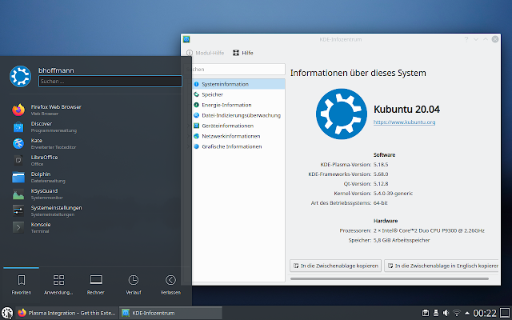
Task: Click KDE-Infozentrum taskbar entry
Action: click(x=170, y=313)
